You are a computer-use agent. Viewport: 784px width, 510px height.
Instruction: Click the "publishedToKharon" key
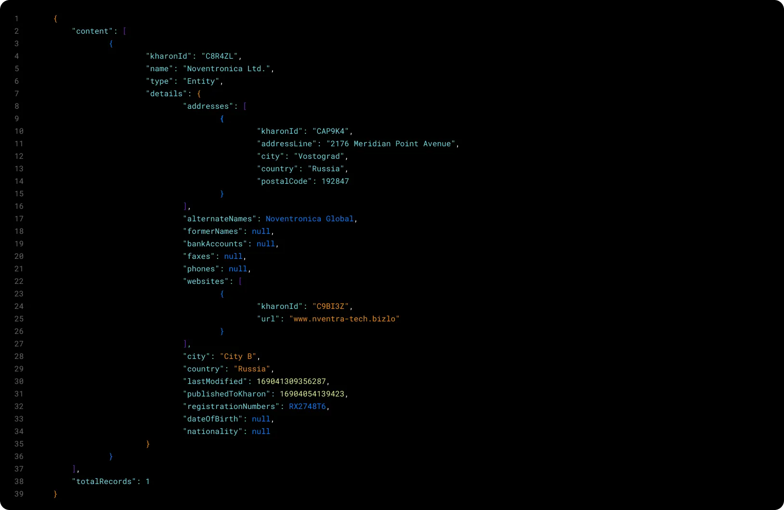[x=227, y=394]
